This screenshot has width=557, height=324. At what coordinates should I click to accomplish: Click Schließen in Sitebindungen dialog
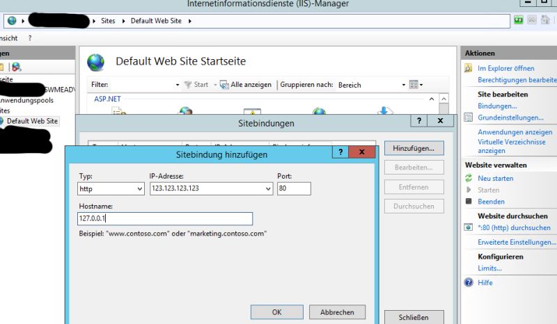point(414,317)
